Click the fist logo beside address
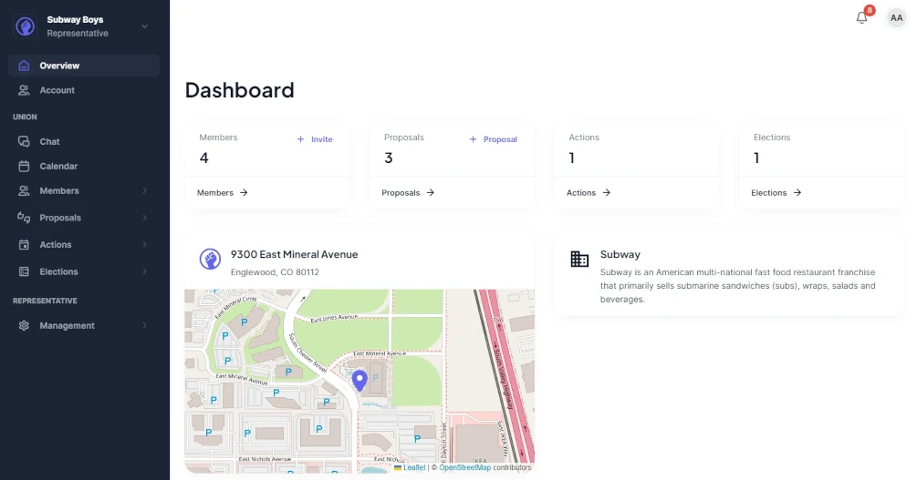The width and height of the screenshot is (917, 480). [x=210, y=260]
